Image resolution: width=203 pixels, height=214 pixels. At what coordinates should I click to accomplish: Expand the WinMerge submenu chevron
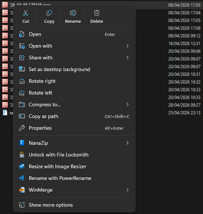pos(127,190)
